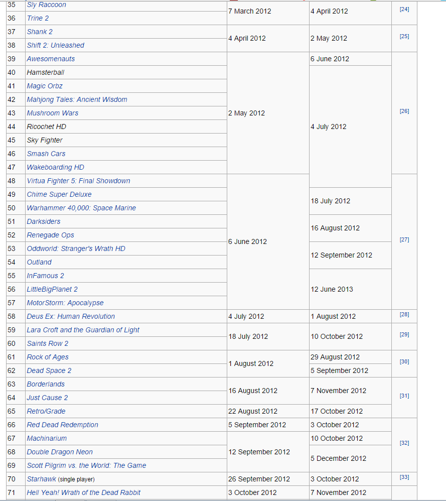Open the MotorStorm: Apocalypse link

65,303
